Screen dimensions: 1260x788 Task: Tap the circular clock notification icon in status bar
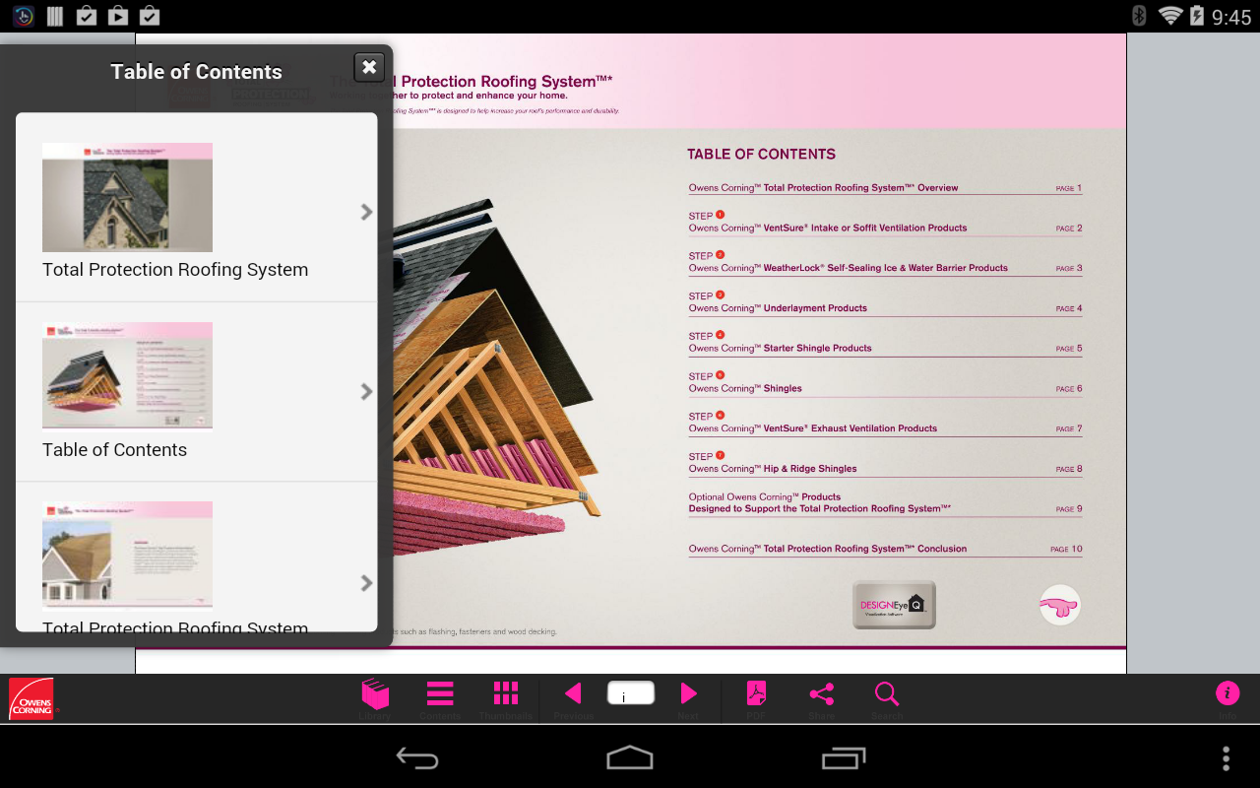coord(24,16)
